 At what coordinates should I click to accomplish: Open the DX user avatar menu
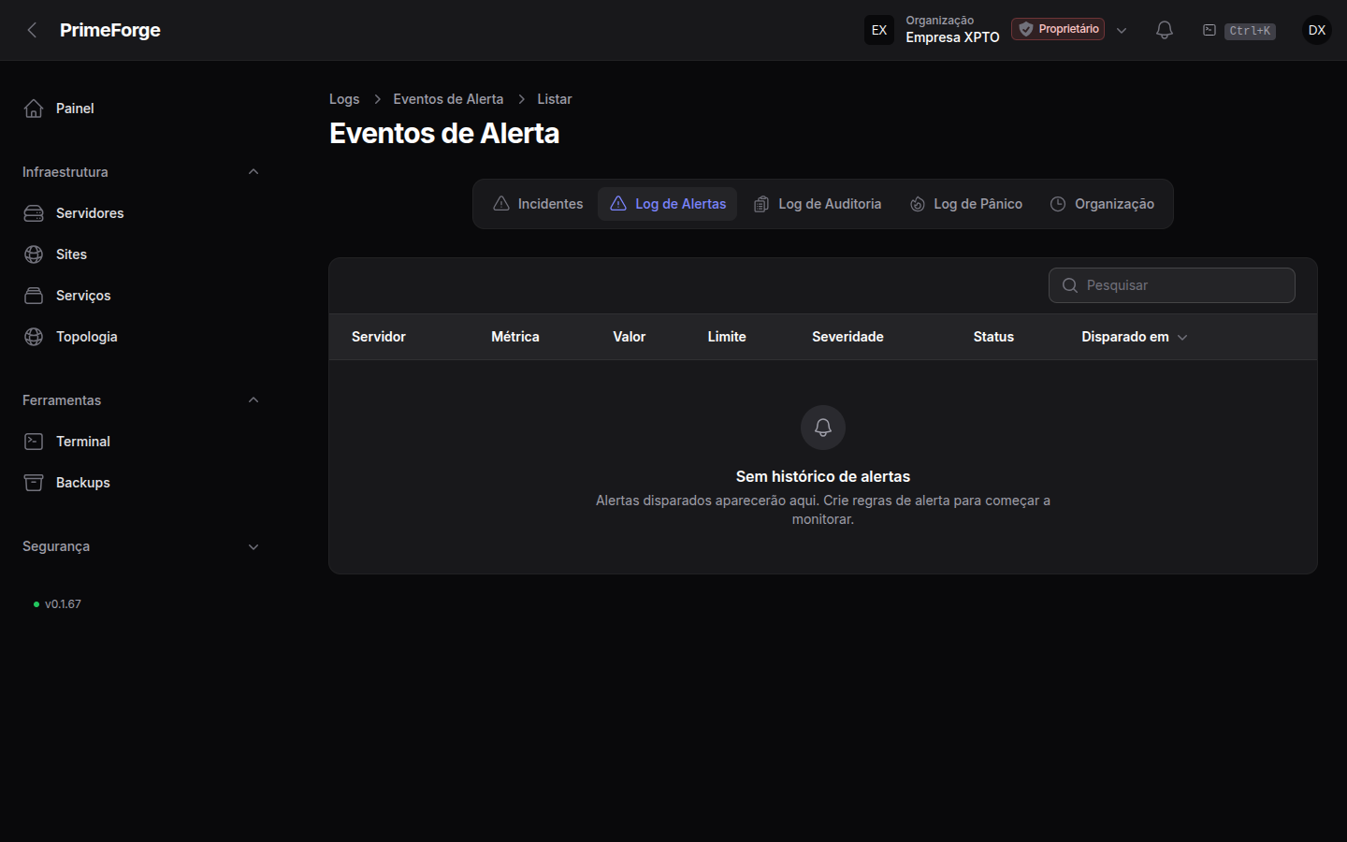(1317, 30)
